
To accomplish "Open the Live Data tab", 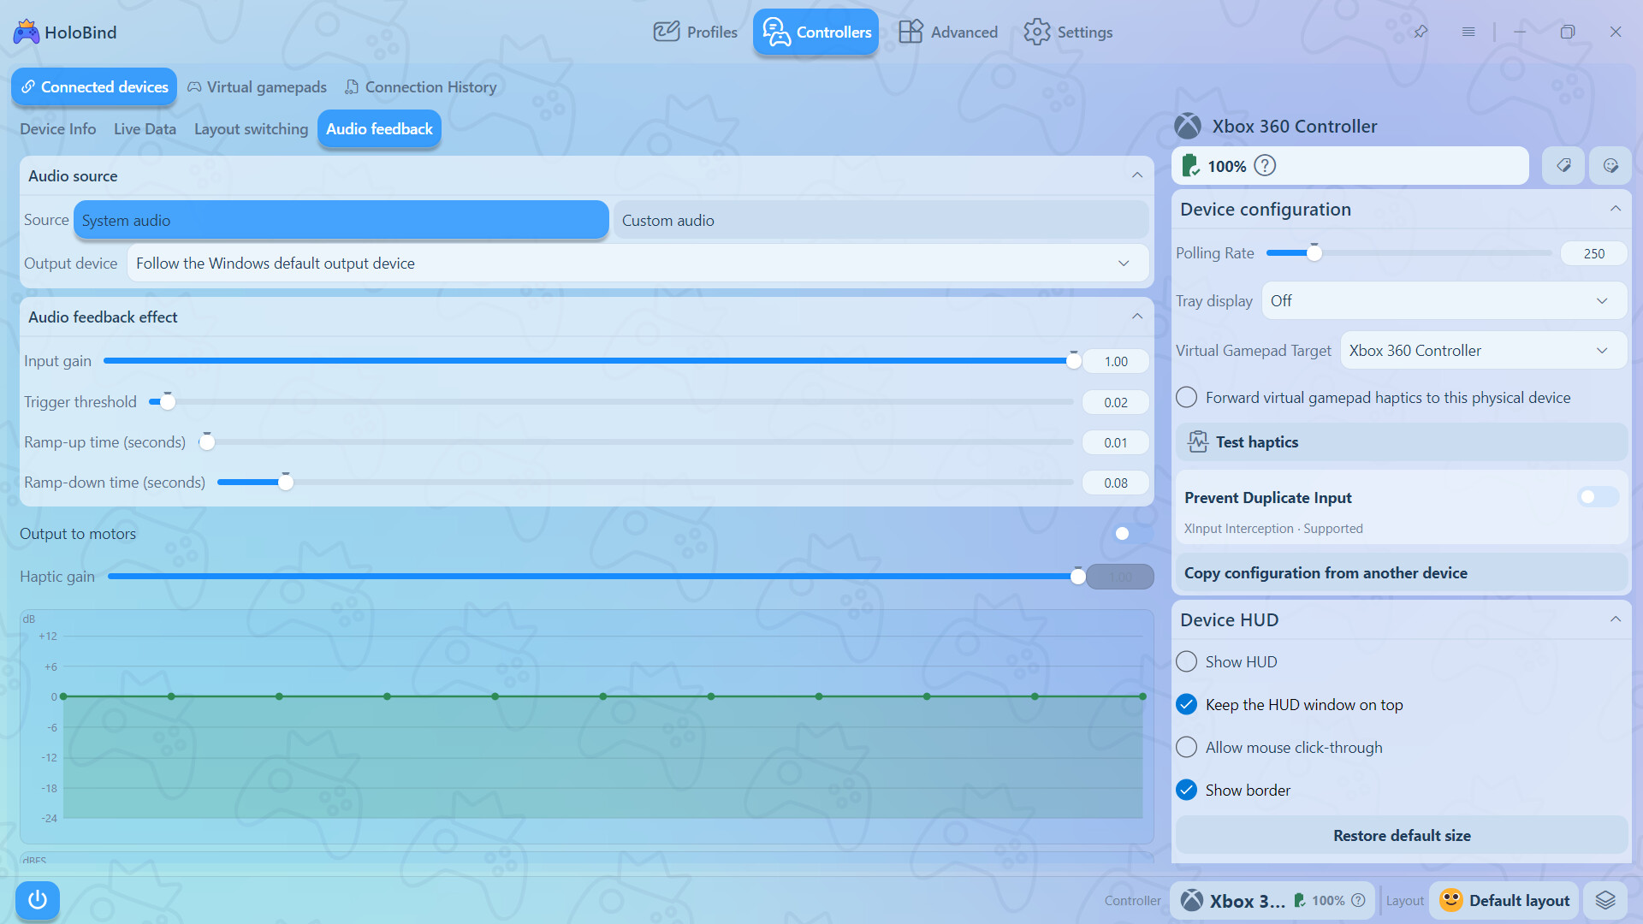I will [x=145, y=129].
